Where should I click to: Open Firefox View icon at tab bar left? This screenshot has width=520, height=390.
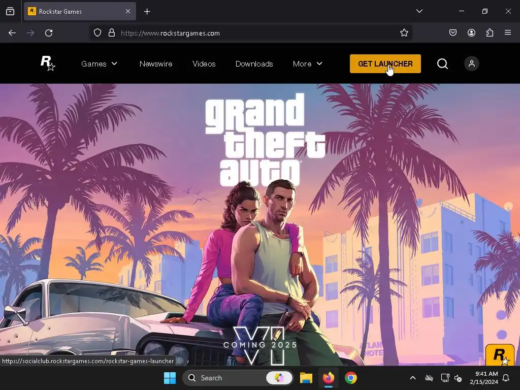pos(10,12)
